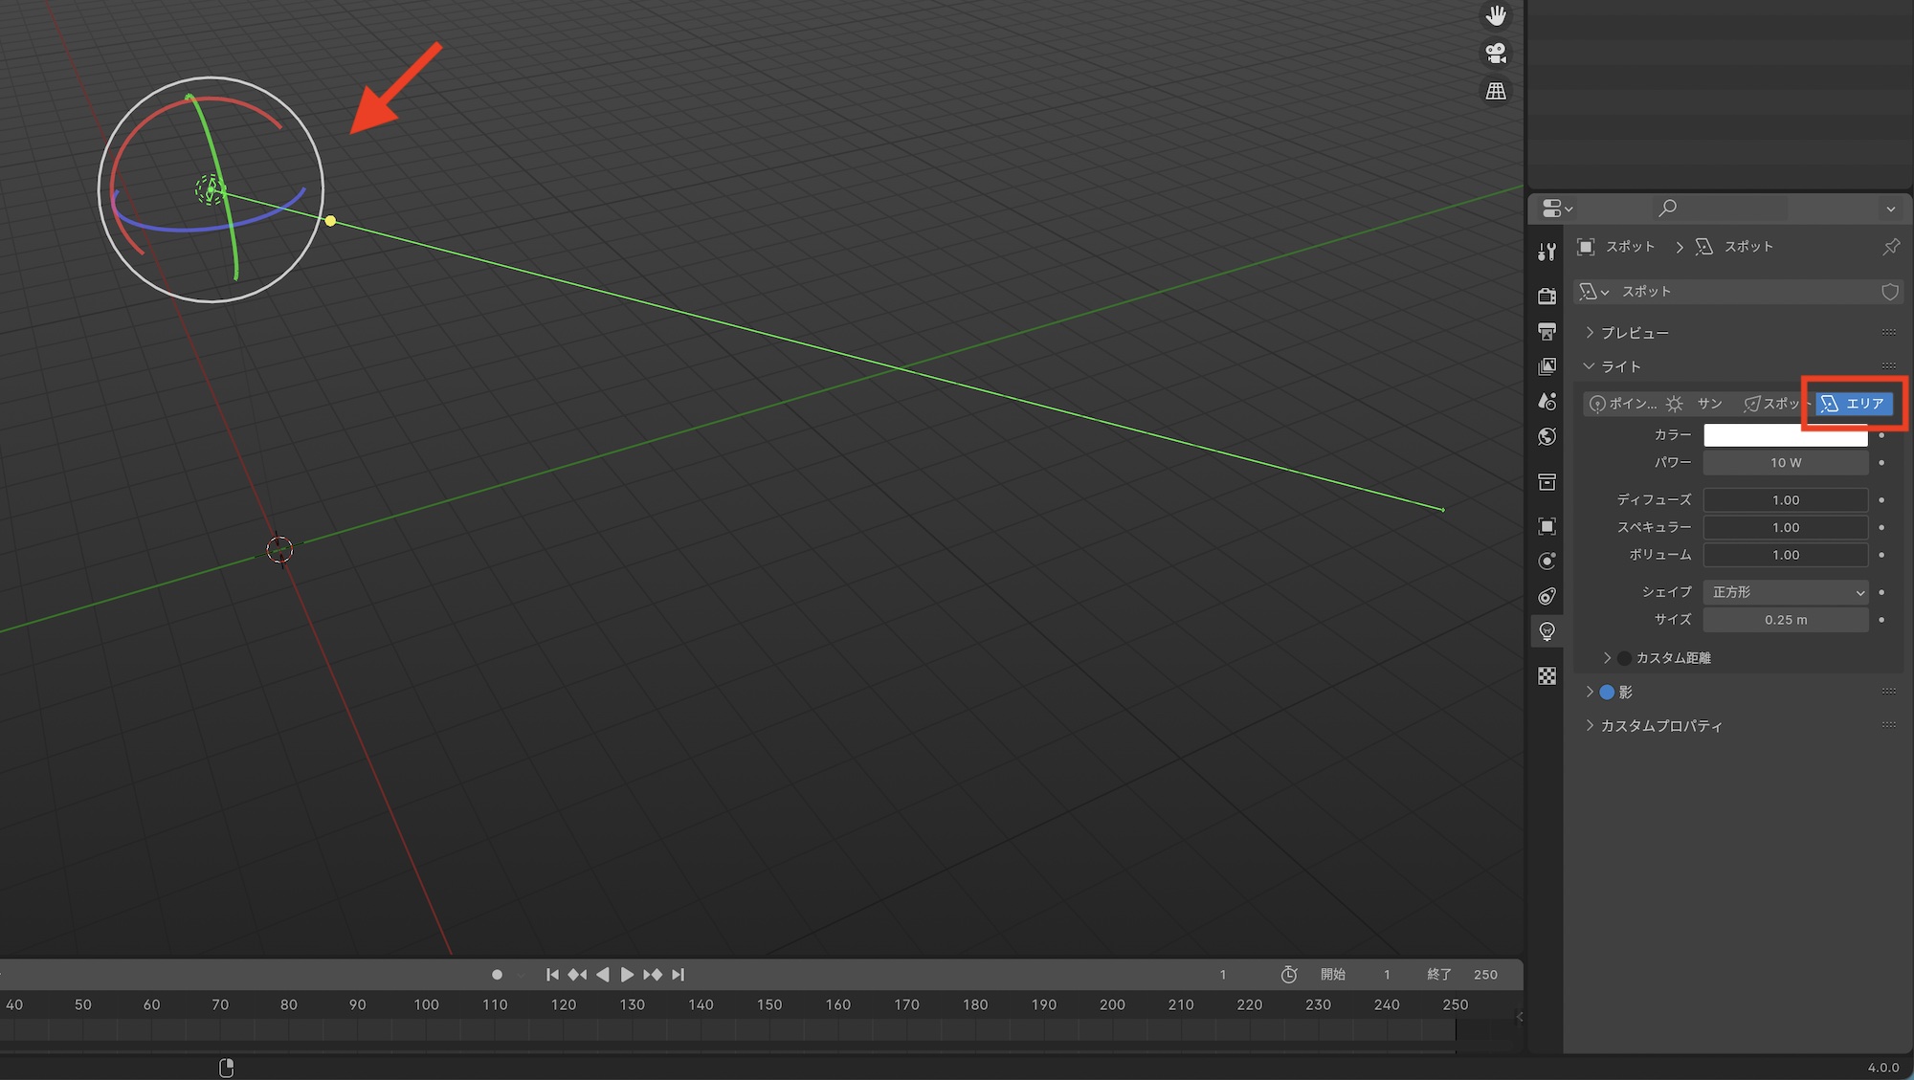Open the Physics properties tab
The width and height of the screenshot is (1914, 1080).
tap(1547, 561)
